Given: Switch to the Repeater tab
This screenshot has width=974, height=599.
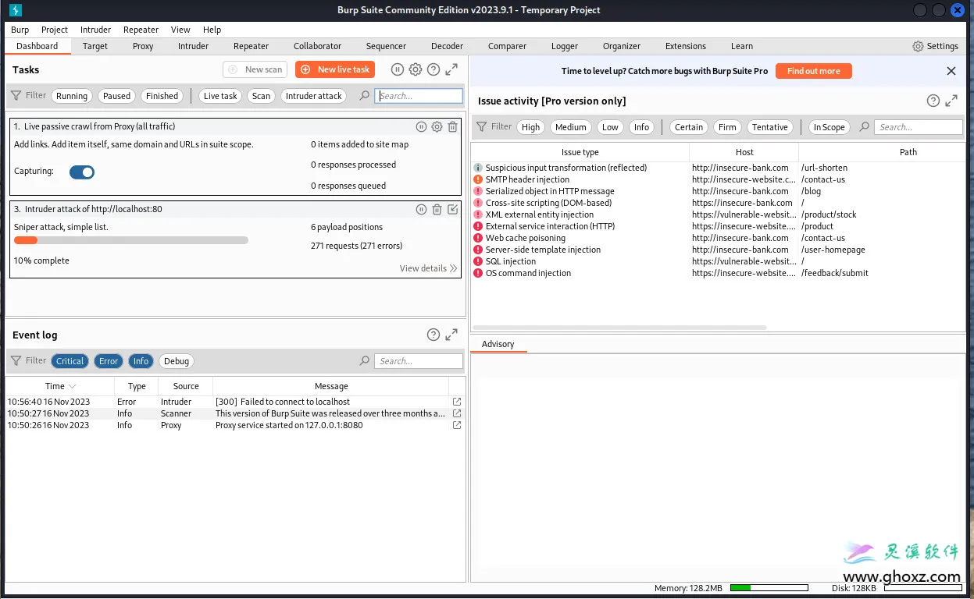Looking at the screenshot, I should pos(251,46).
